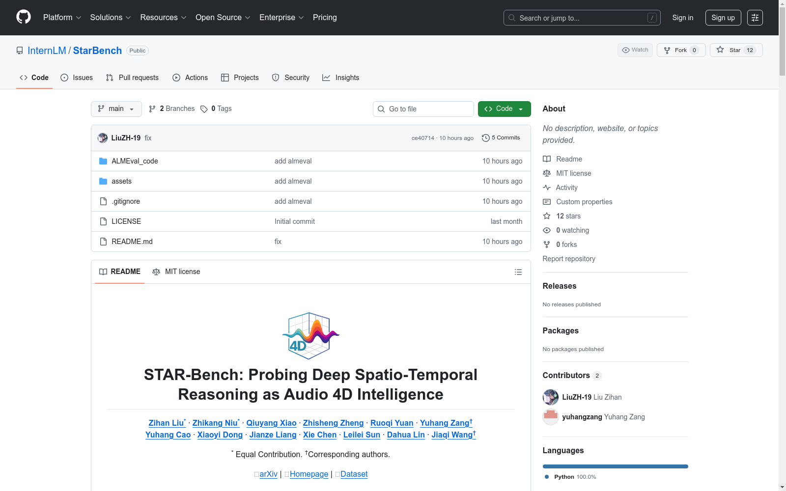Open the StarBench repository link
Screen dimensions: 786x491
[x=97, y=51]
